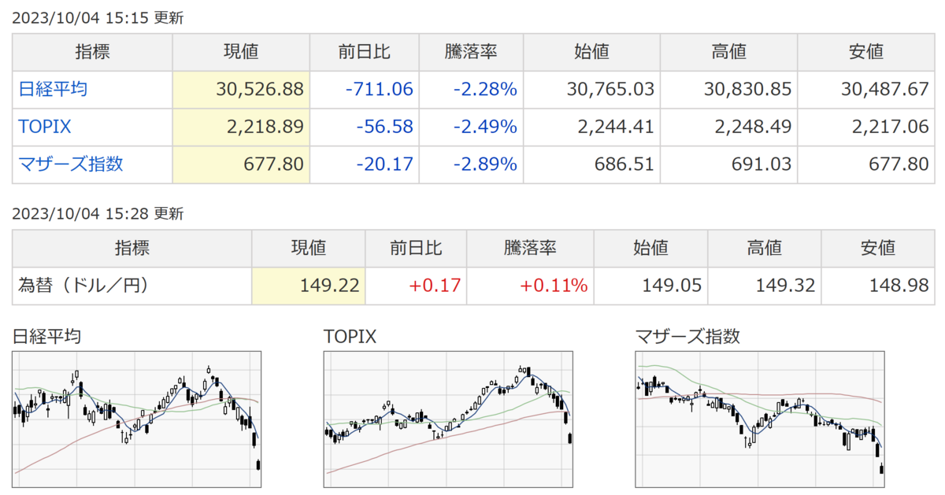Image resolution: width=945 pixels, height=495 pixels.
Task: Click the 為替(ドル/円) row label
Action: pos(83,286)
